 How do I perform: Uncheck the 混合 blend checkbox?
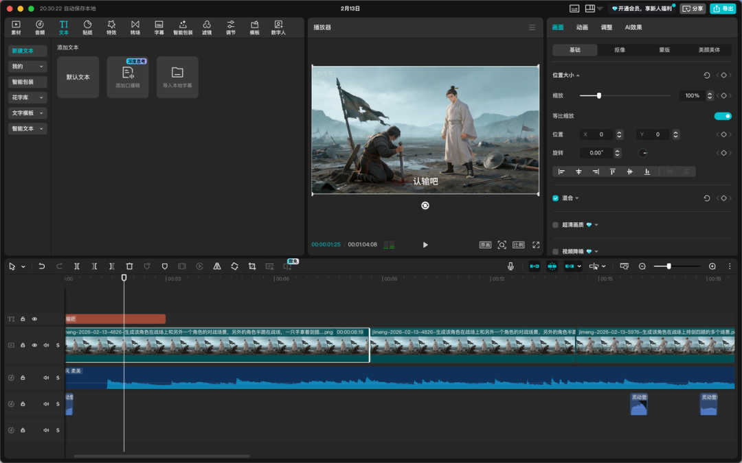pos(556,198)
